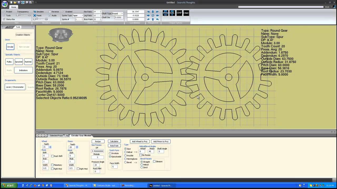This screenshot has height=189, width=337.
Task: Click the save disk quick-access icon
Action: pos(19,2)
